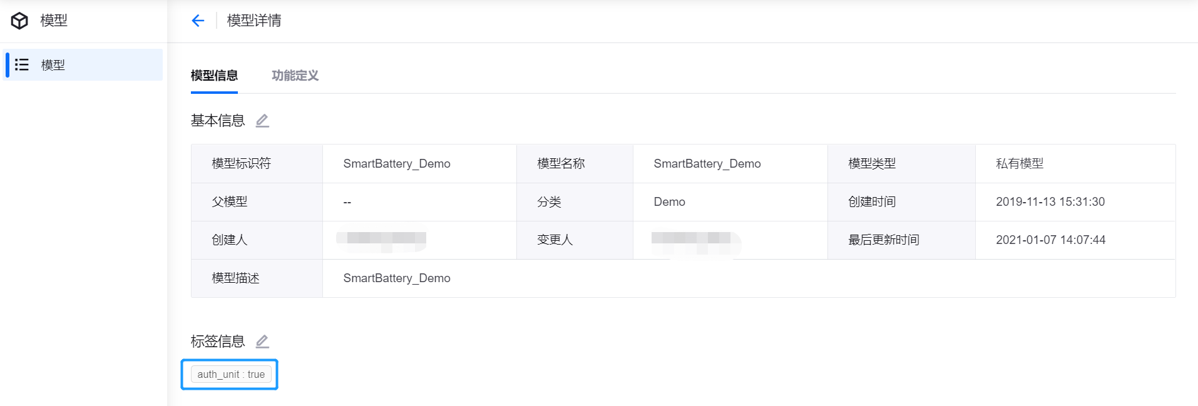Image resolution: width=1198 pixels, height=406 pixels.
Task: Click the 模型标识符 value SmartBattery_Demo
Action: pos(397,164)
